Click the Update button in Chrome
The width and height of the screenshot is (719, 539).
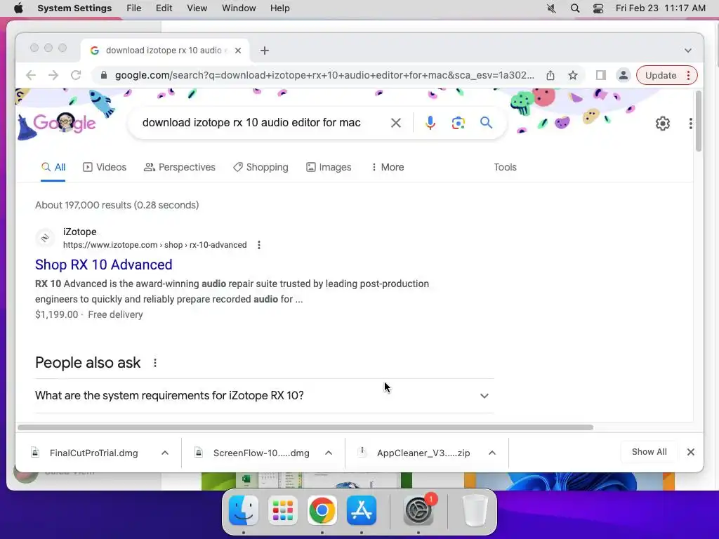point(661,75)
